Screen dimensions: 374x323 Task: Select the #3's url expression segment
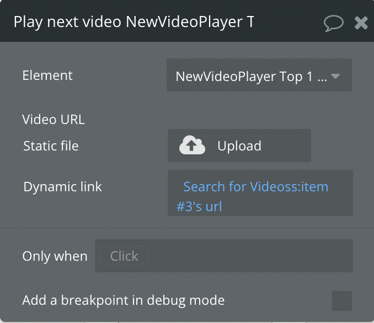click(x=199, y=207)
